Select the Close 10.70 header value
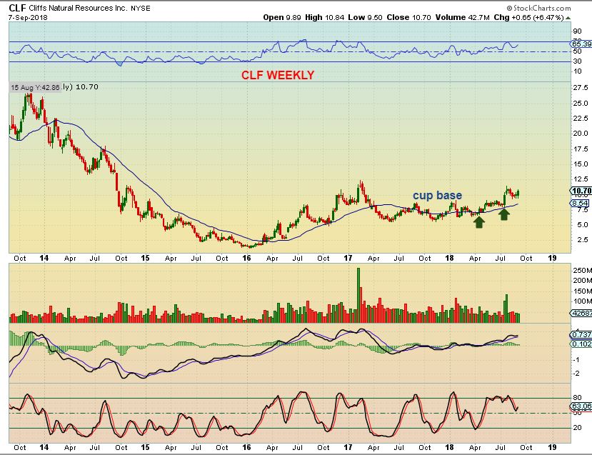 [408, 17]
